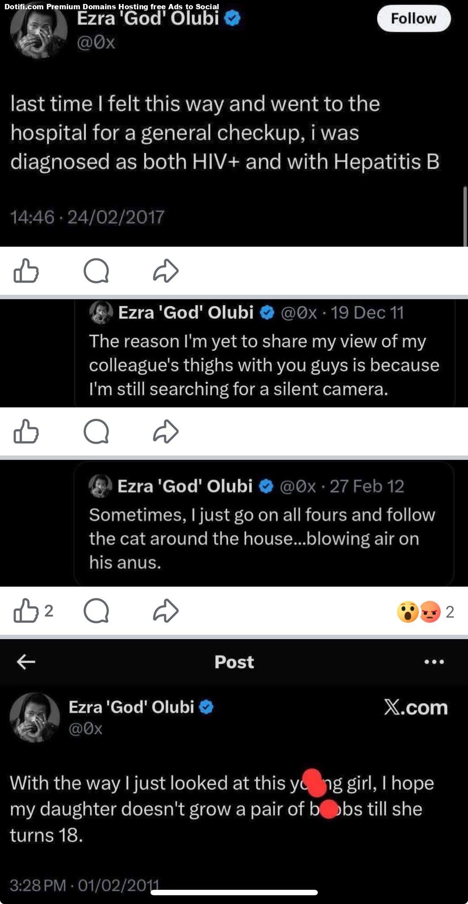This screenshot has height=904, width=468.
Task: Comment on the first post
Action: coord(96,271)
